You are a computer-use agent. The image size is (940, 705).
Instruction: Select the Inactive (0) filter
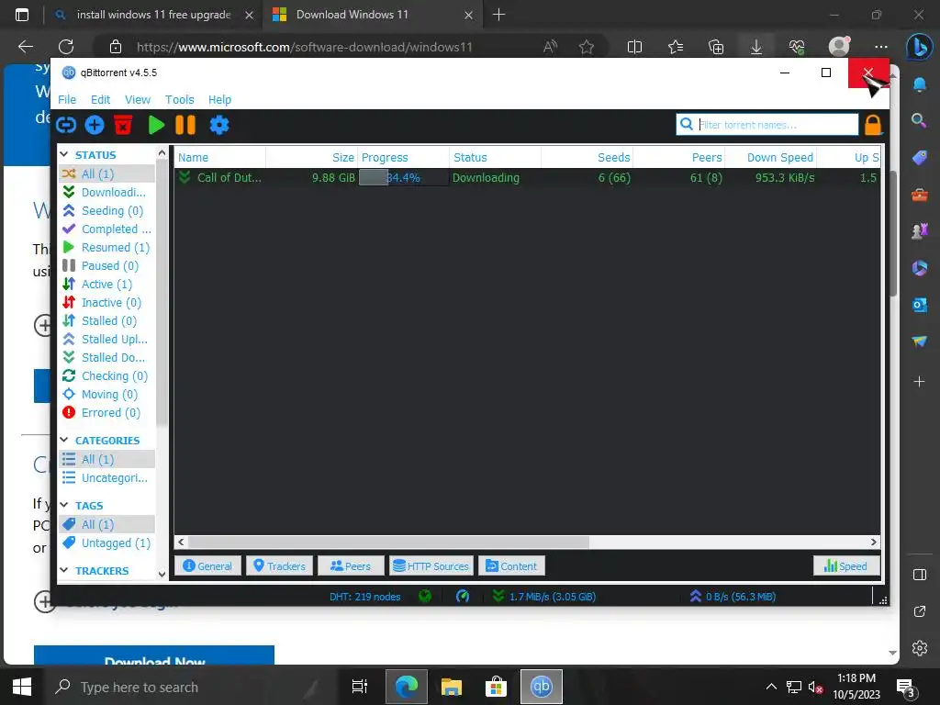click(x=106, y=303)
